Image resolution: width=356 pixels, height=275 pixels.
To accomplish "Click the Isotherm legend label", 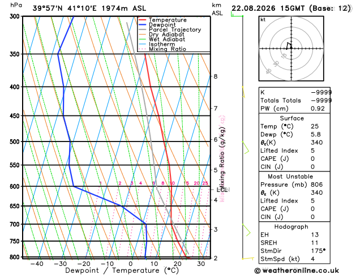I will pos(162,44).
